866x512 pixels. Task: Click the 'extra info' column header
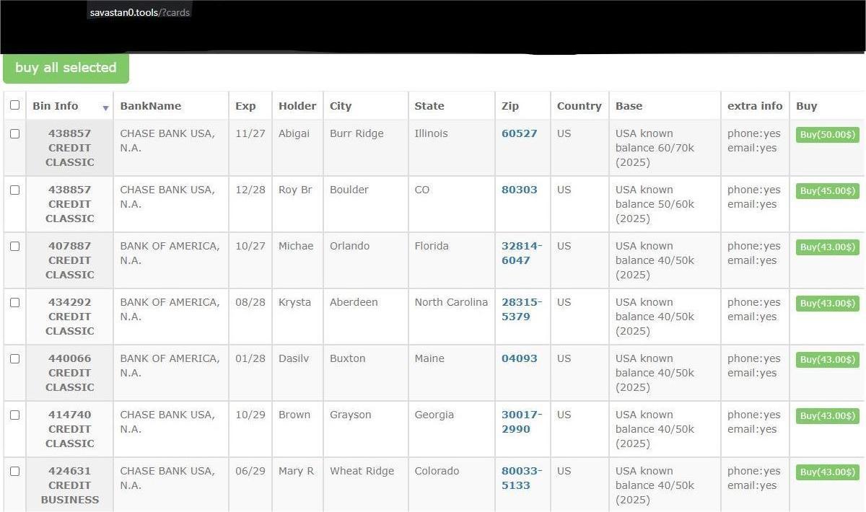pos(755,106)
